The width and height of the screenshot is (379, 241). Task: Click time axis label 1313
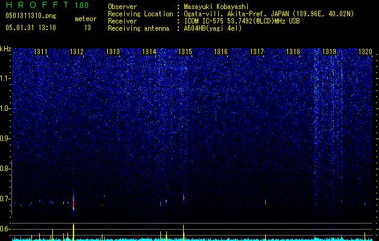pyautogui.click(x=113, y=51)
